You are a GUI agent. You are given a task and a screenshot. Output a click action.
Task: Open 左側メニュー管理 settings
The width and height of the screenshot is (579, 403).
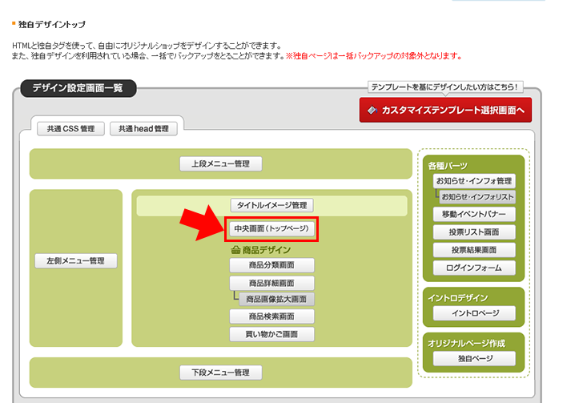(76, 261)
